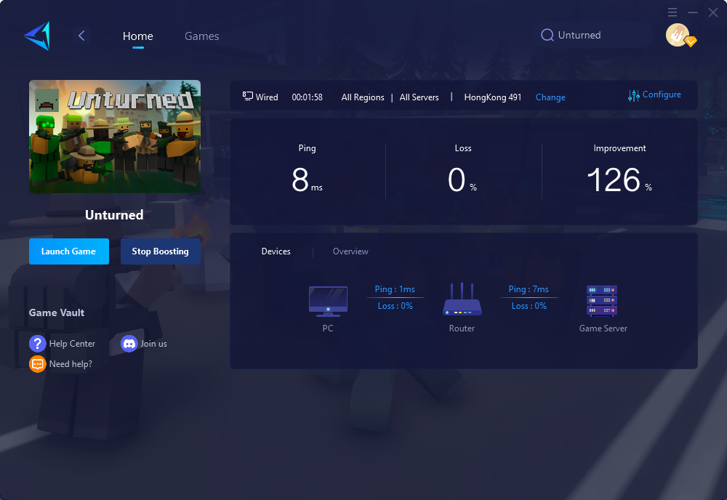The width and height of the screenshot is (727, 500).
Task: Click the Wired connection icon
Action: 248,96
